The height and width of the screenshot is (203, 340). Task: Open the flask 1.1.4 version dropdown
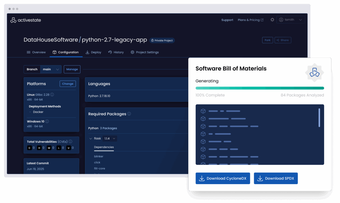110,139
